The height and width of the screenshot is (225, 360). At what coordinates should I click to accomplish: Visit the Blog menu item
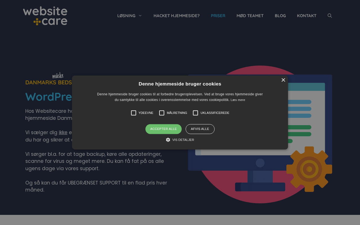click(x=280, y=16)
